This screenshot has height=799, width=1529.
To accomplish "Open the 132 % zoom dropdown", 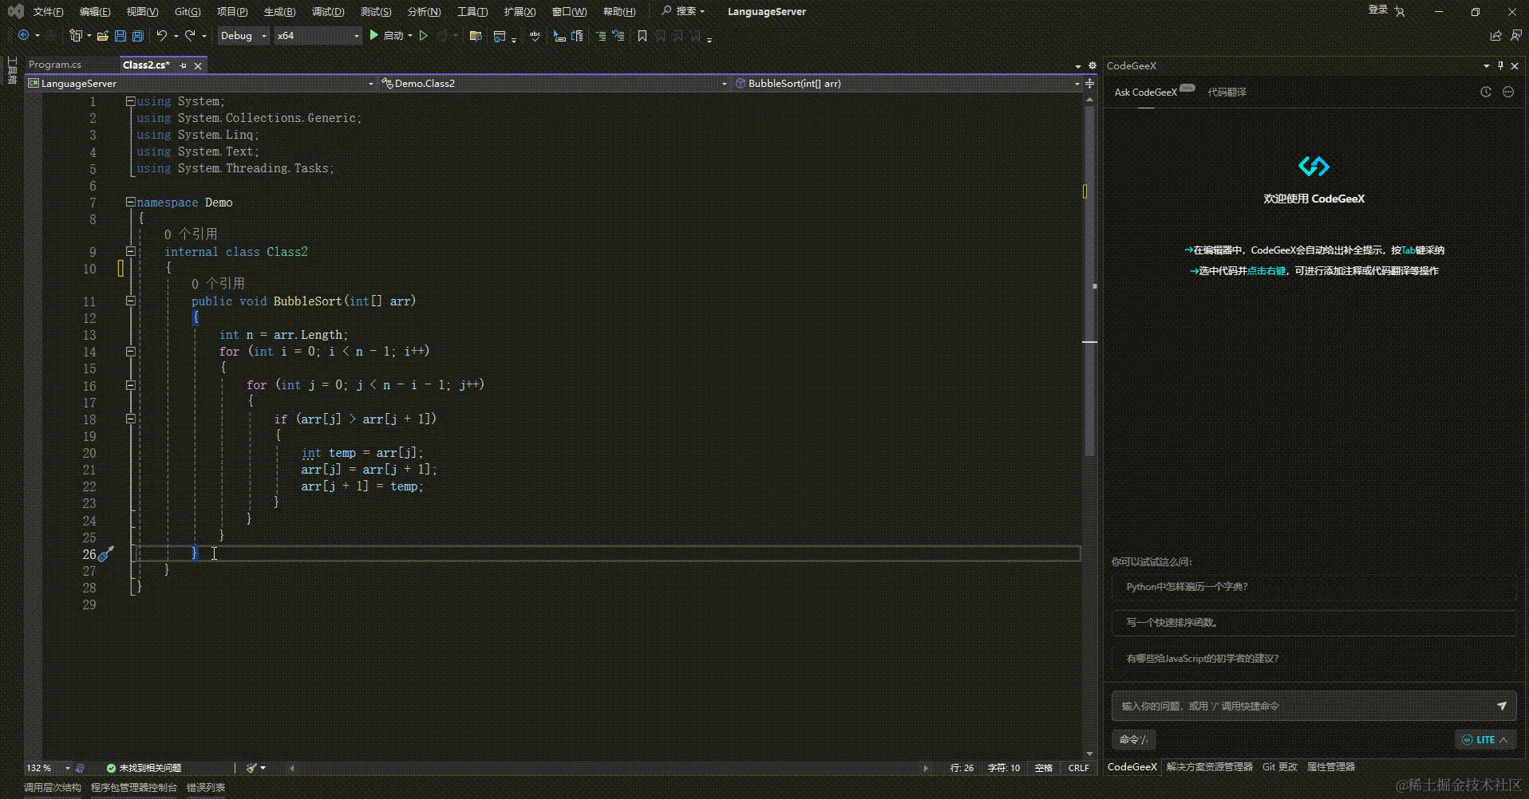I will pyautogui.click(x=48, y=768).
